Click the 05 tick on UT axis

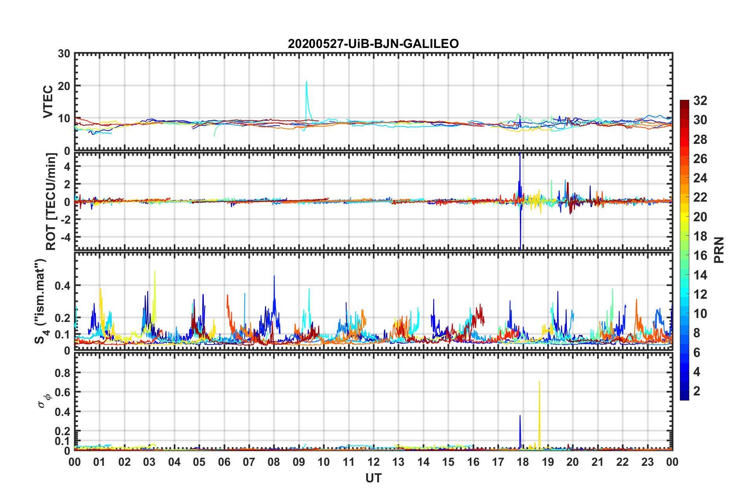tap(199, 462)
